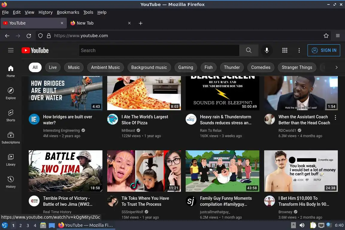345x230 pixels.
Task: Start voice search with microphone icon
Action: 267,50
